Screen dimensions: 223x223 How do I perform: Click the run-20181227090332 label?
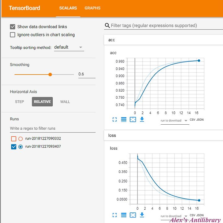(x=43, y=138)
